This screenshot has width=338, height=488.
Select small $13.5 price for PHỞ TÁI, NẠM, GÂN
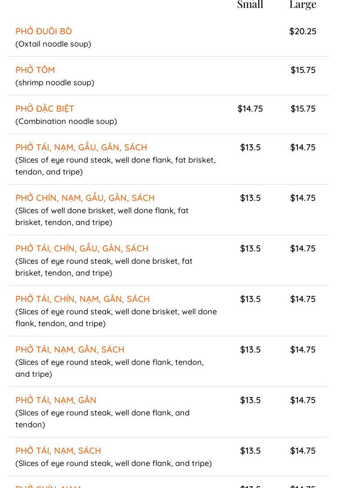(250, 400)
